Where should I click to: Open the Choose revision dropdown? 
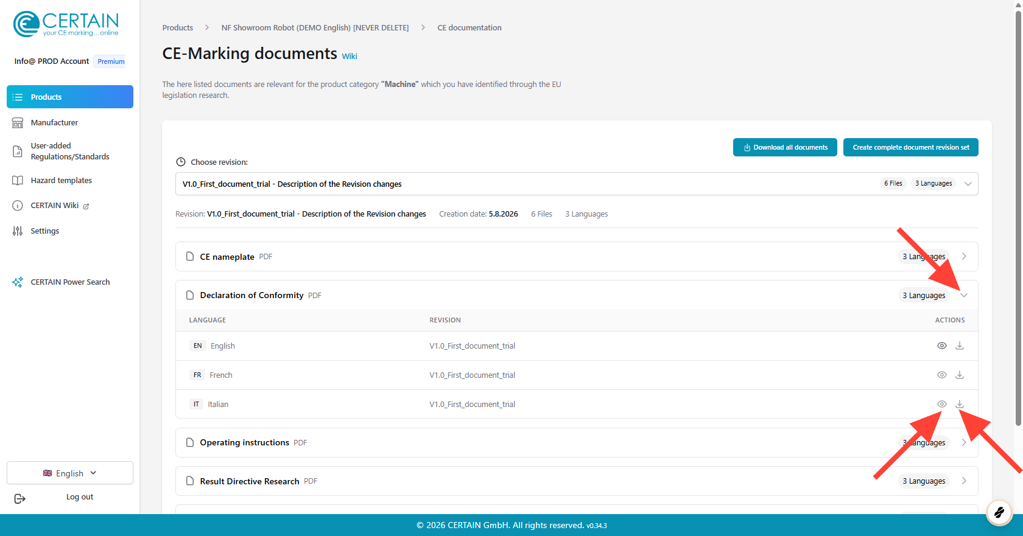(x=577, y=184)
